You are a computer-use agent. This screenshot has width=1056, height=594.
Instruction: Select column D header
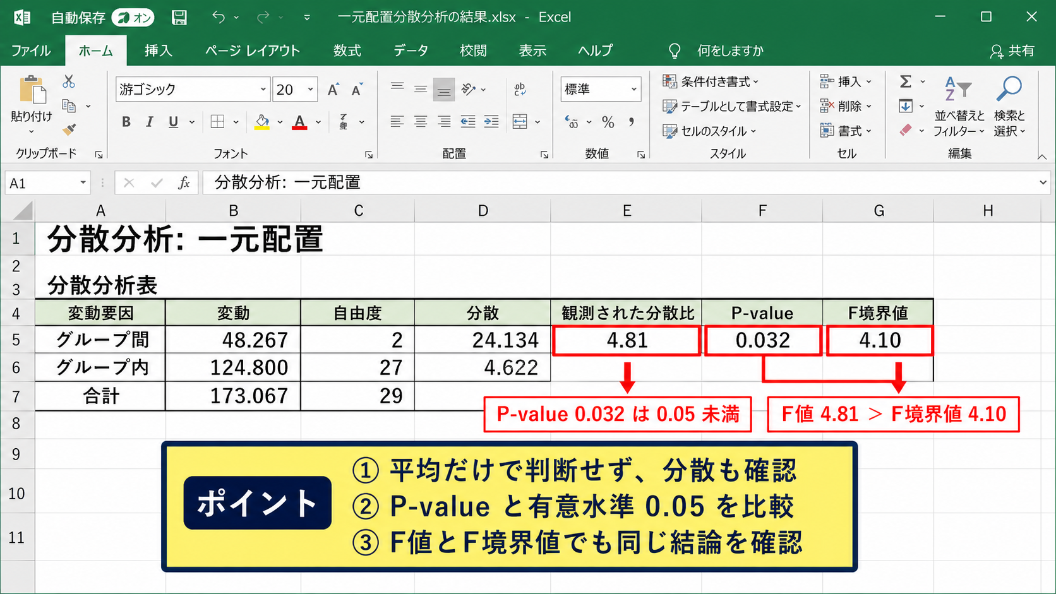(483, 211)
